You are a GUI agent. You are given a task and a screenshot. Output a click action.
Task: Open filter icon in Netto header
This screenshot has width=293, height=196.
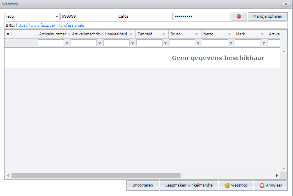229,34
